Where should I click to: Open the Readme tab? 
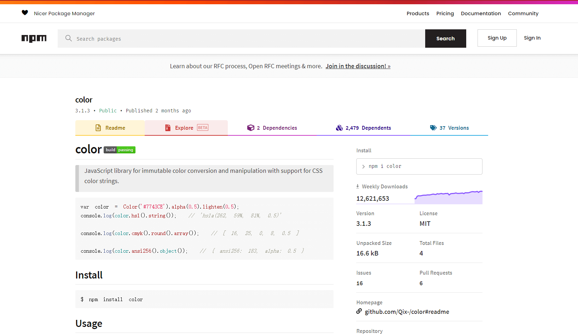(x=110, y=128)
